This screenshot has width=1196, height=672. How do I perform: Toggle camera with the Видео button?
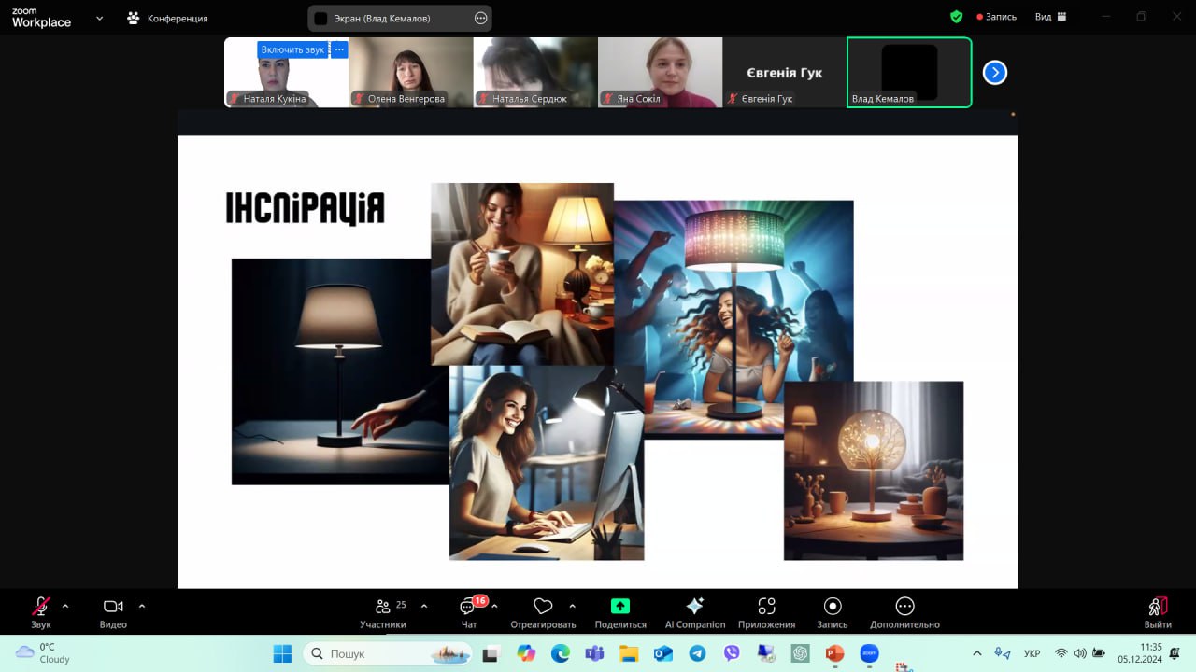(x=113, y=608)
